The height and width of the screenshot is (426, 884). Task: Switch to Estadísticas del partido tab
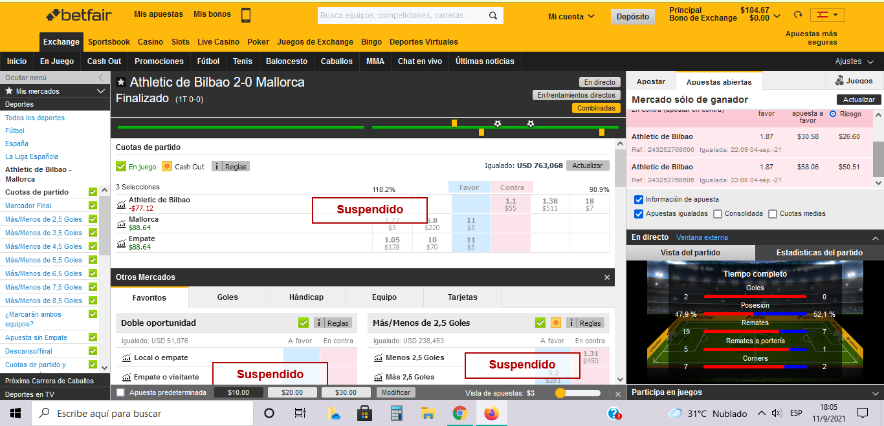tap(819, 253)
